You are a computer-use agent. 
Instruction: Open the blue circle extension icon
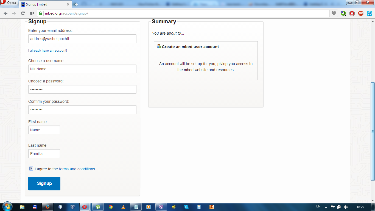point(370,13)
